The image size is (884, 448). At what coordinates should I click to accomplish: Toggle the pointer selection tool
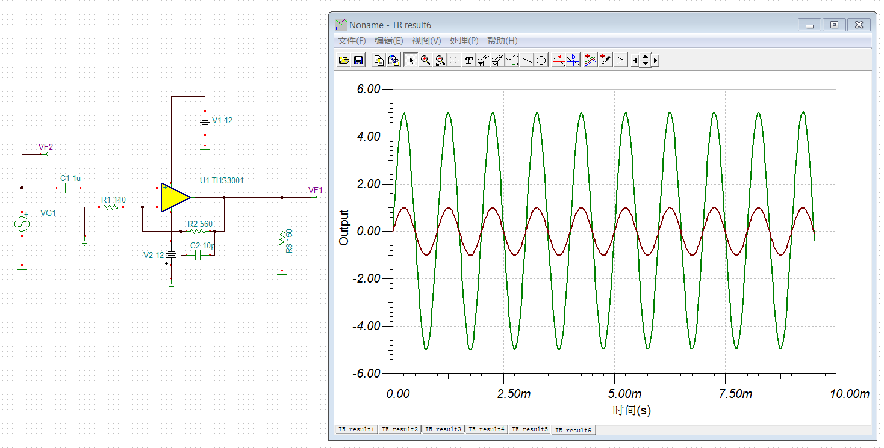point(411,60)
